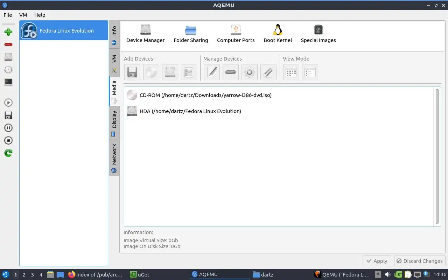Click the file manager icon in panel quick launch
The width and height of the screenshot is (448, 280).
click(50, 275)
